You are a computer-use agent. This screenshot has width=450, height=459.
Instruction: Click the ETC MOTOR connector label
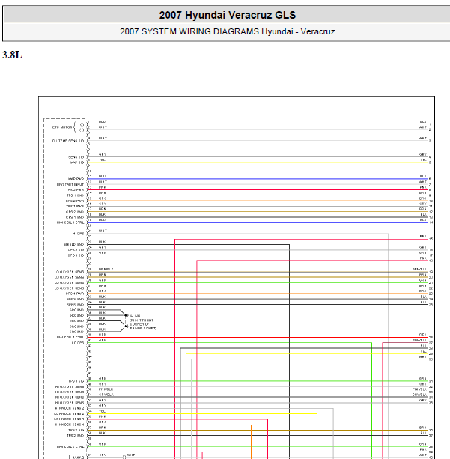(x=62, y=127)
